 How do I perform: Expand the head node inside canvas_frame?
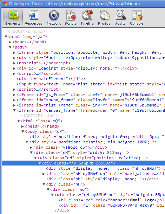click(x=22, y=127)
